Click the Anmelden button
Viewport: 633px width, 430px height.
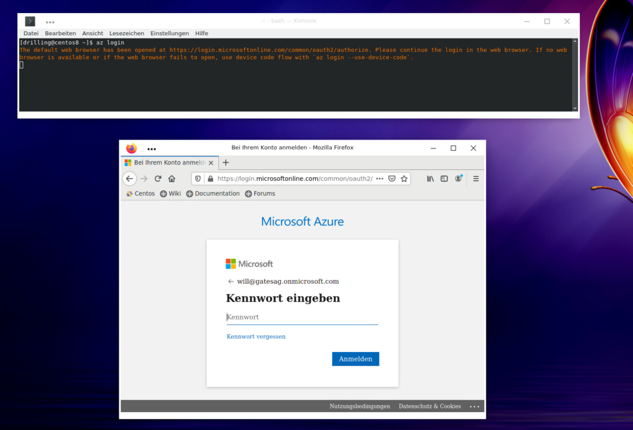pyautogui.click(x=355, y=359)
